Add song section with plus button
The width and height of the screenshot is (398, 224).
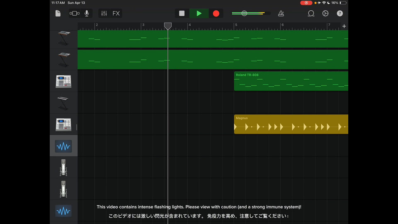[x=344, y=26]
